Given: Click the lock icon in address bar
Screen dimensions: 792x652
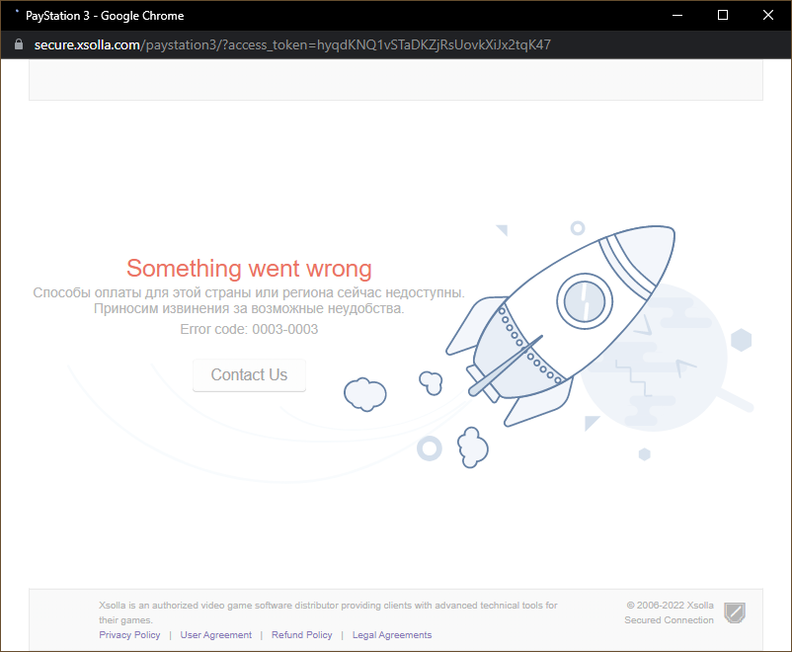Looking at the screenshot, I should [x=19, y=44].
